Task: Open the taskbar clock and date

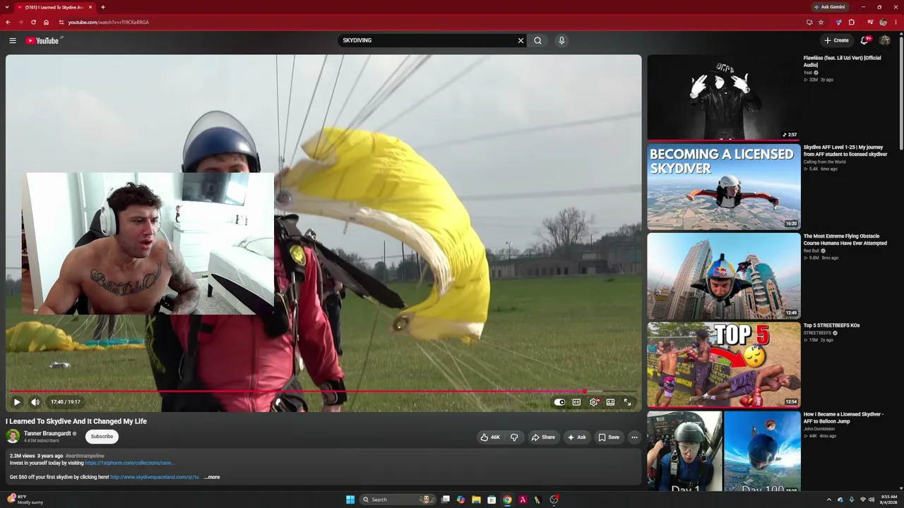Action: coord(889,500)
